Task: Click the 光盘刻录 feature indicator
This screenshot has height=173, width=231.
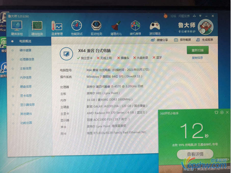Action: [140, 58]
